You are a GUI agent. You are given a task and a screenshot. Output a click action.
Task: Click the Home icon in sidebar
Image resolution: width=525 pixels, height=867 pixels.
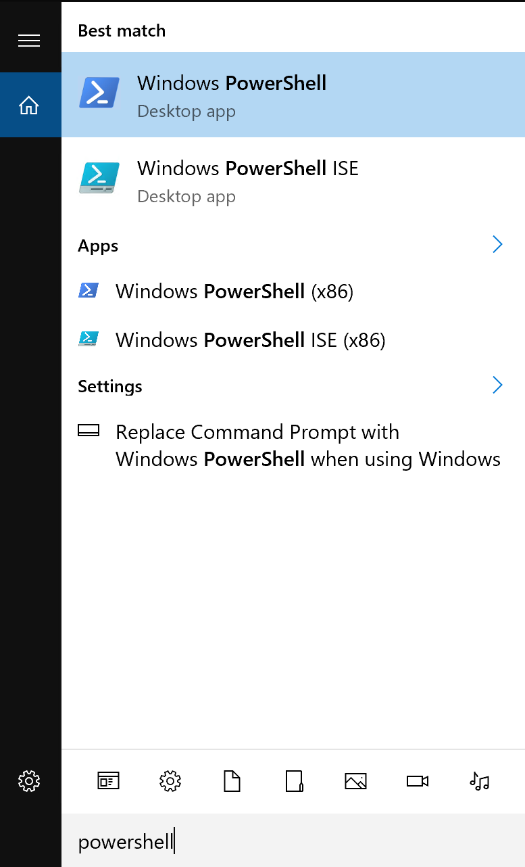[x=29, y=106]
